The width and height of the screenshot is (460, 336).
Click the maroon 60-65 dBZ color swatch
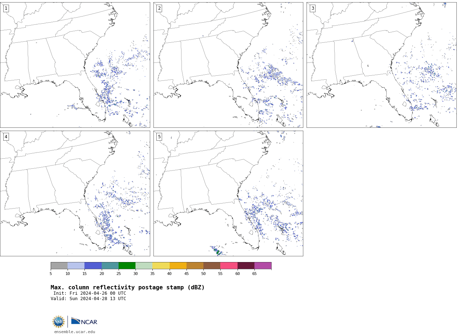click(x=246, y=266)
